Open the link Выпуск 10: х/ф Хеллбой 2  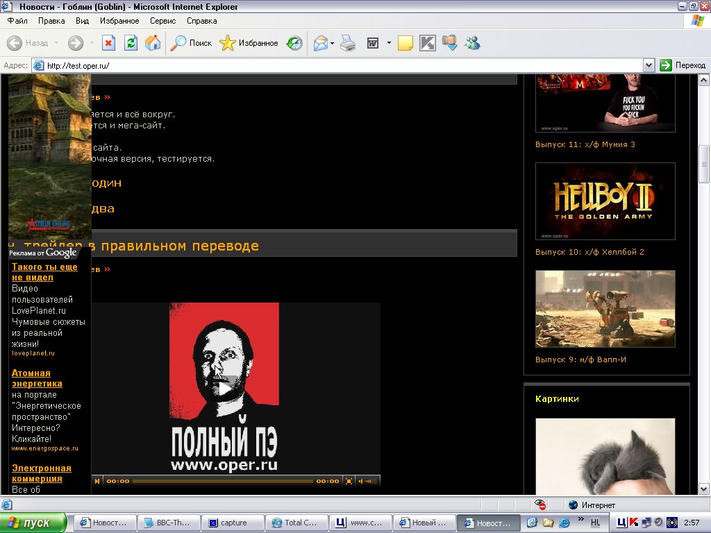click(x=589, y=252)
